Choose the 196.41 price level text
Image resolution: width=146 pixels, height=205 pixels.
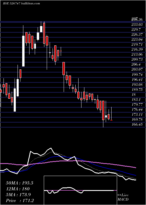[137, 79]
